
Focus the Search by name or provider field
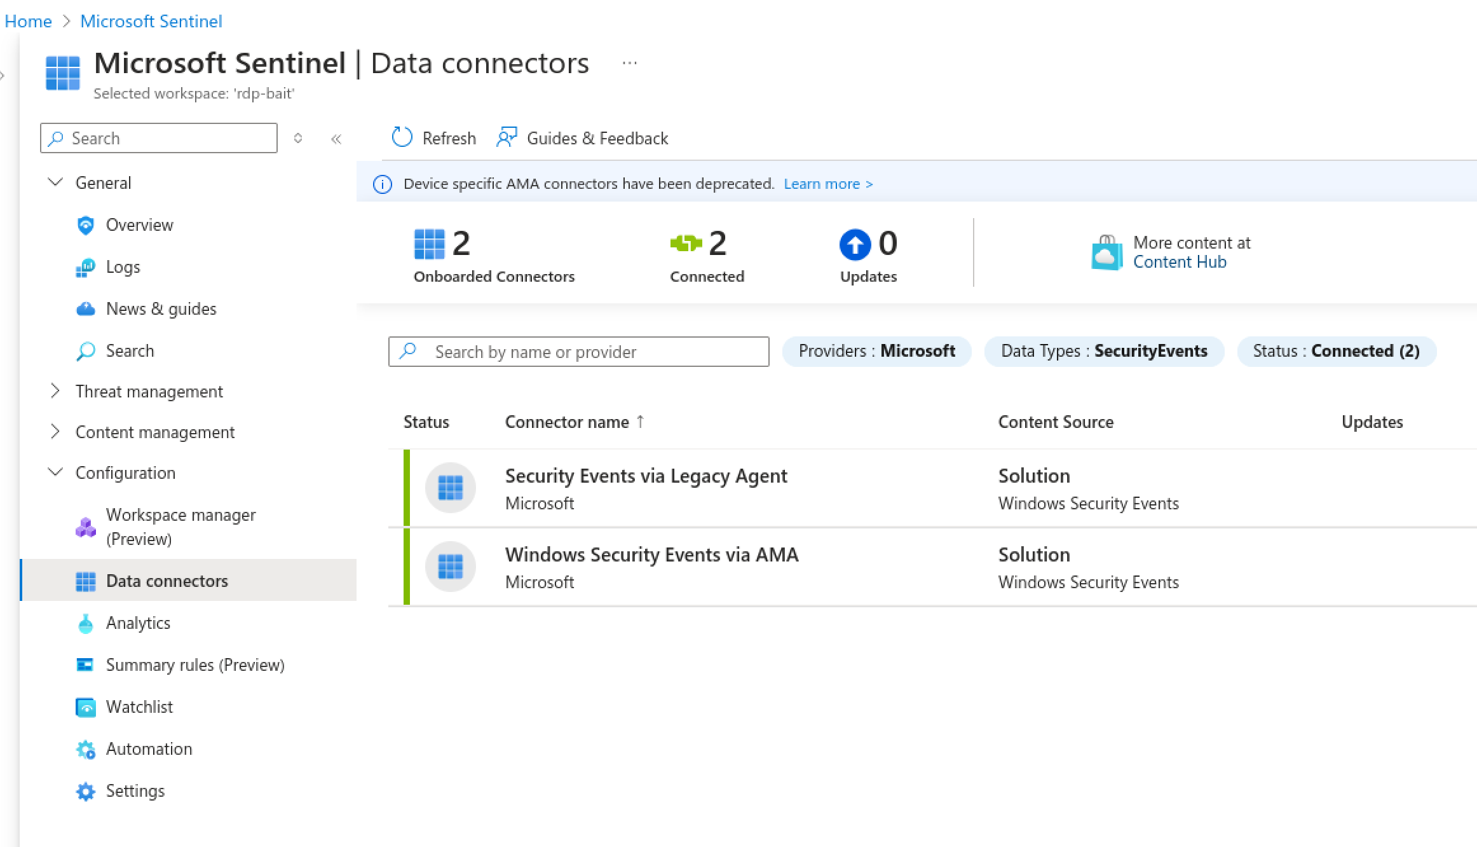click(579, 352)
